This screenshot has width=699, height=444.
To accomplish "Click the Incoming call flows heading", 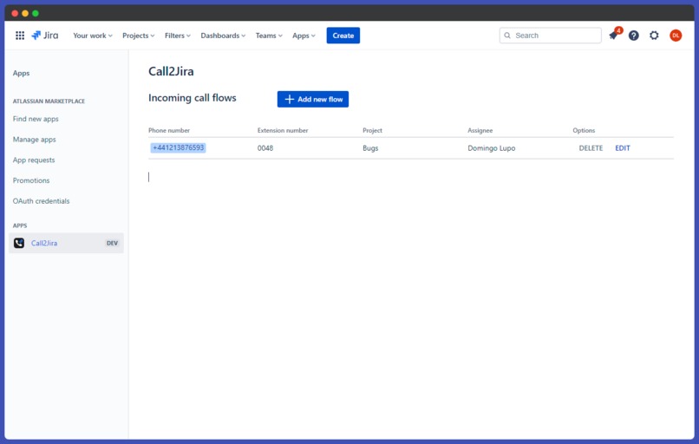I will click(193, 98).
